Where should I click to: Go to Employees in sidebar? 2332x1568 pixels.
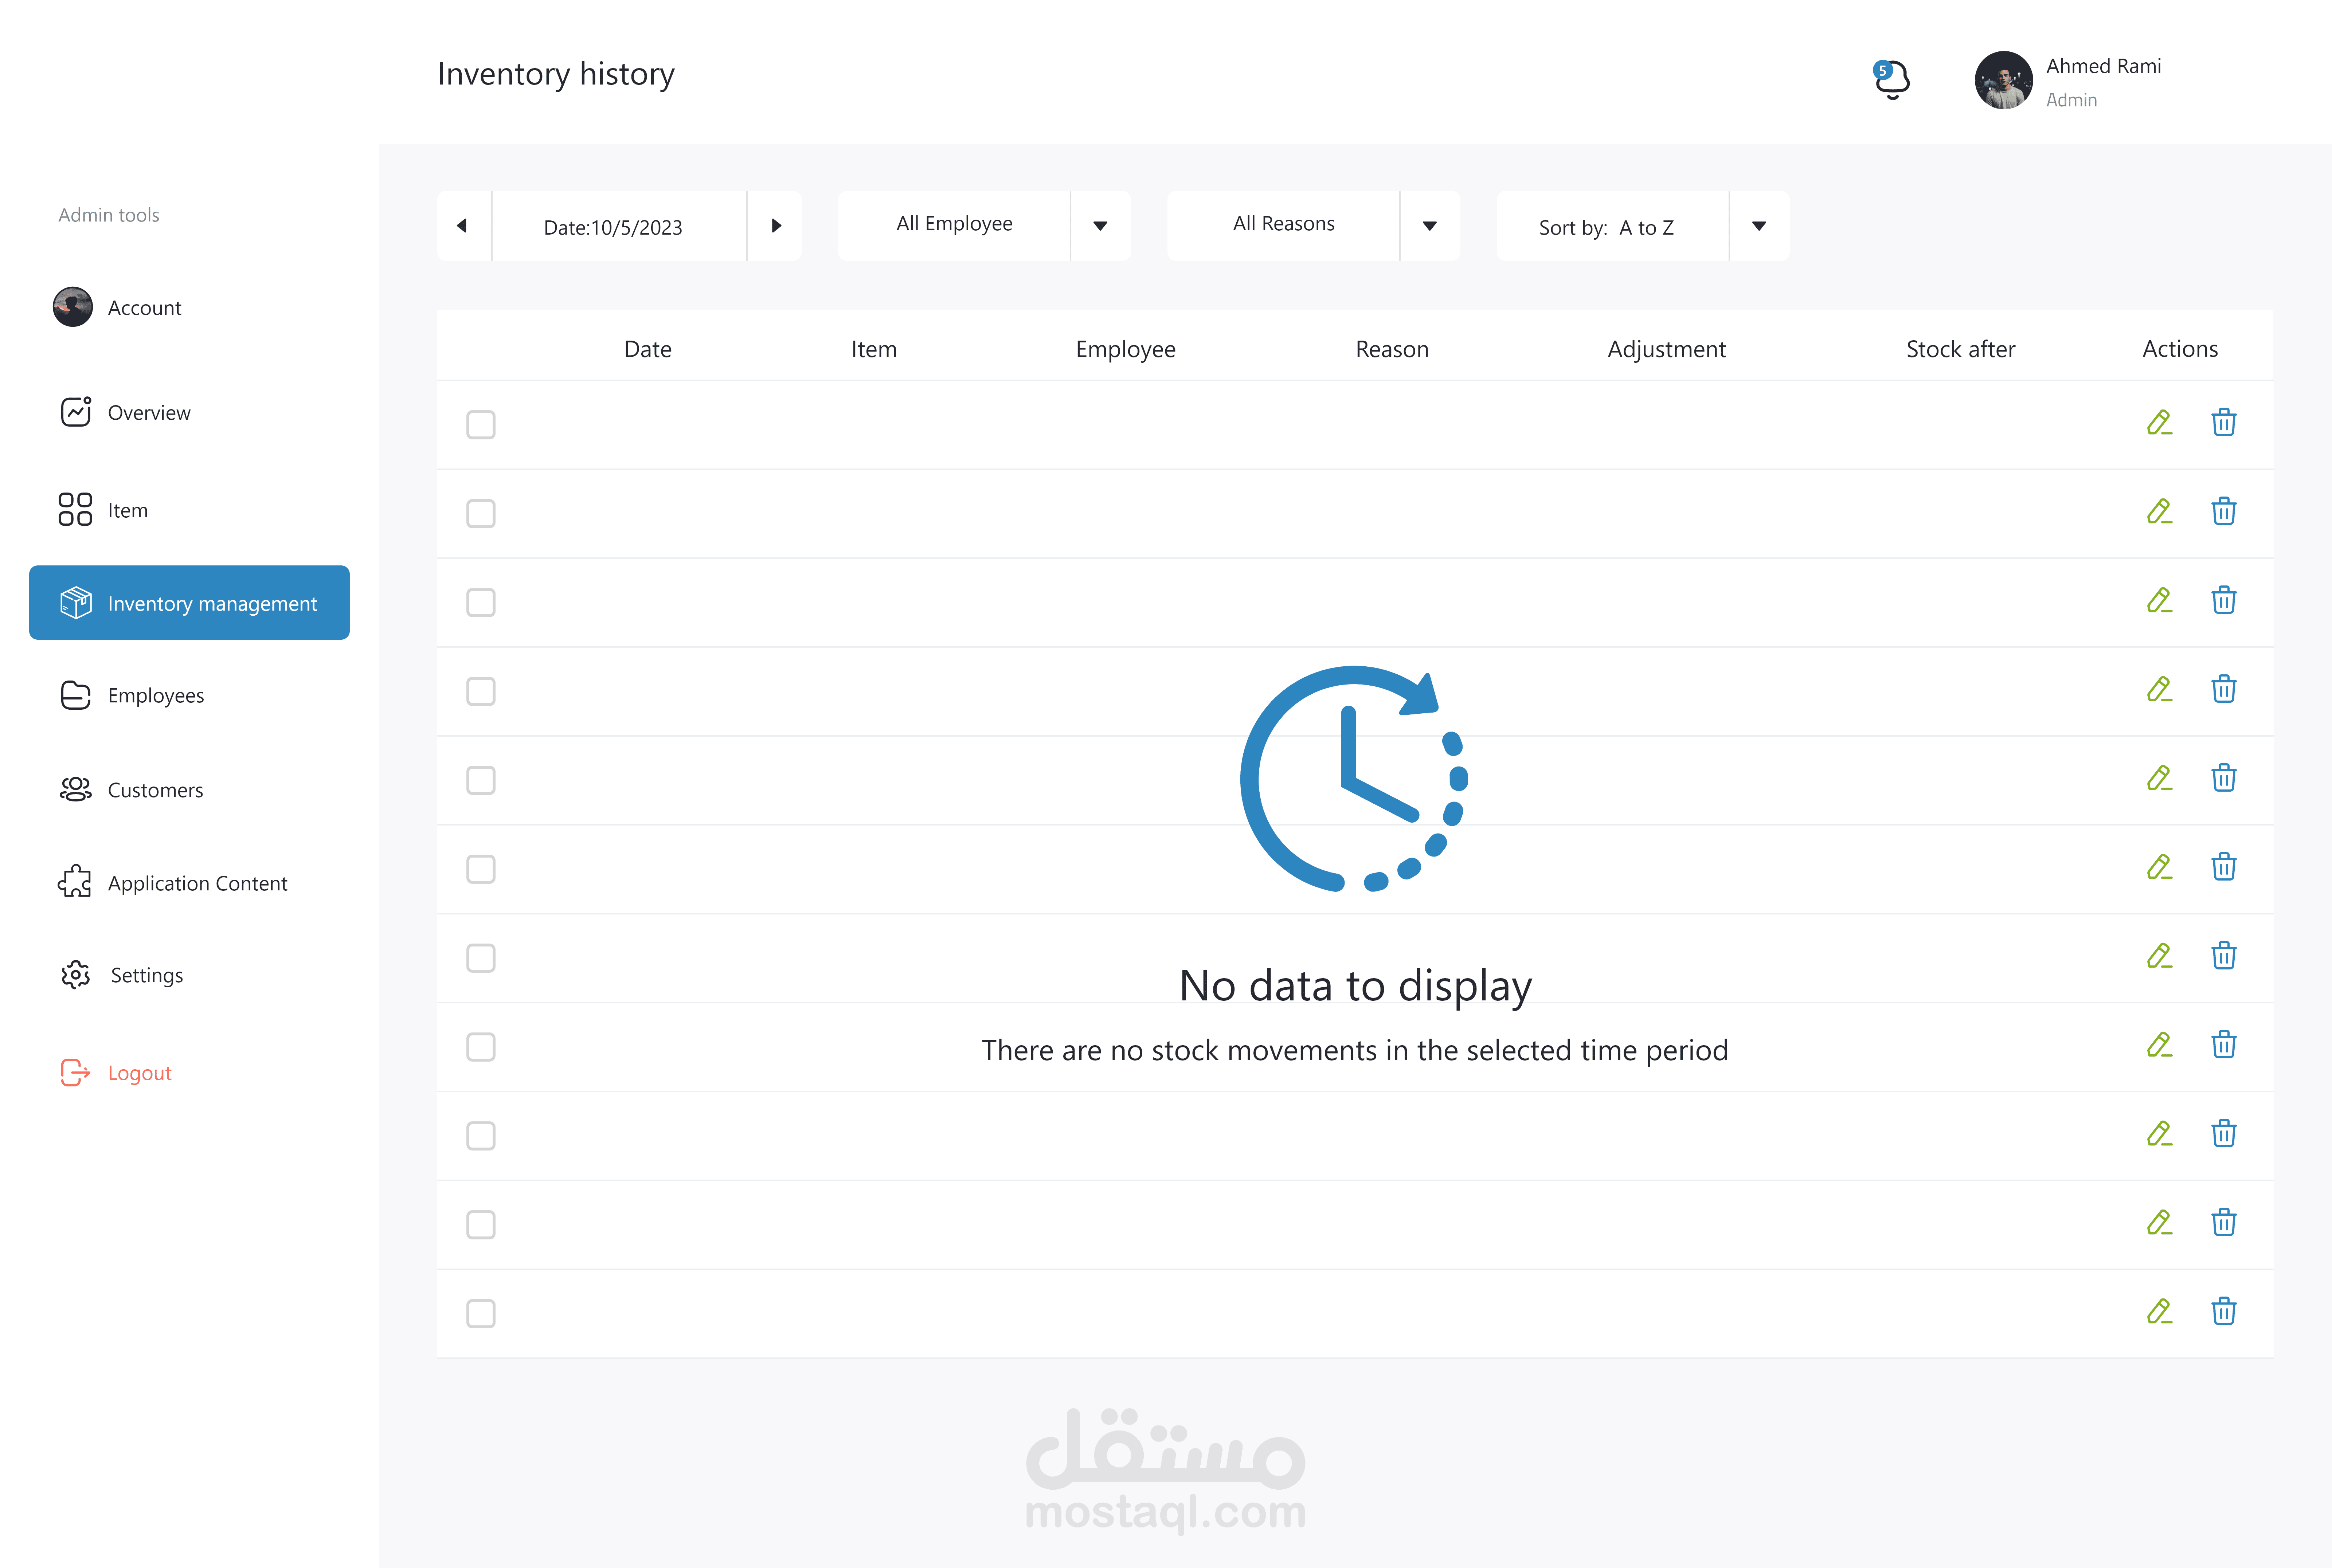tap(156, 695)
